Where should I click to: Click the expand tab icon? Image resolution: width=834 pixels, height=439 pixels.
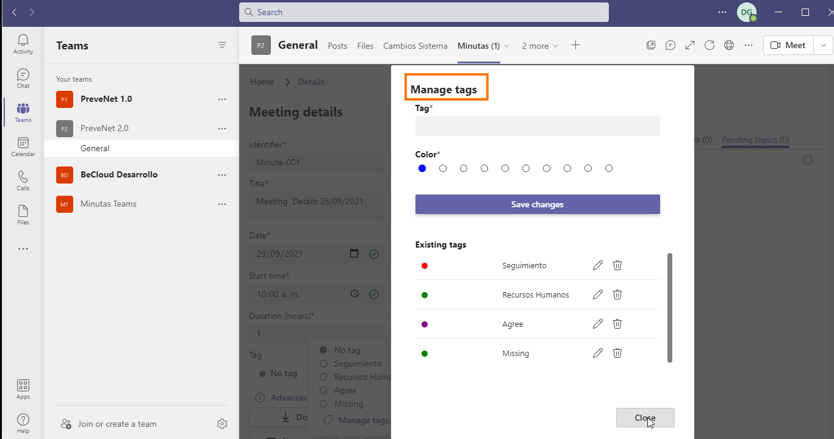click(690, 45)
